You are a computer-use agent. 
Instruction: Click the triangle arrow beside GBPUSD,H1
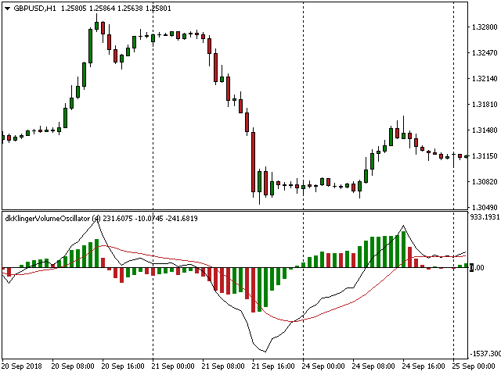tap(7, 8)
